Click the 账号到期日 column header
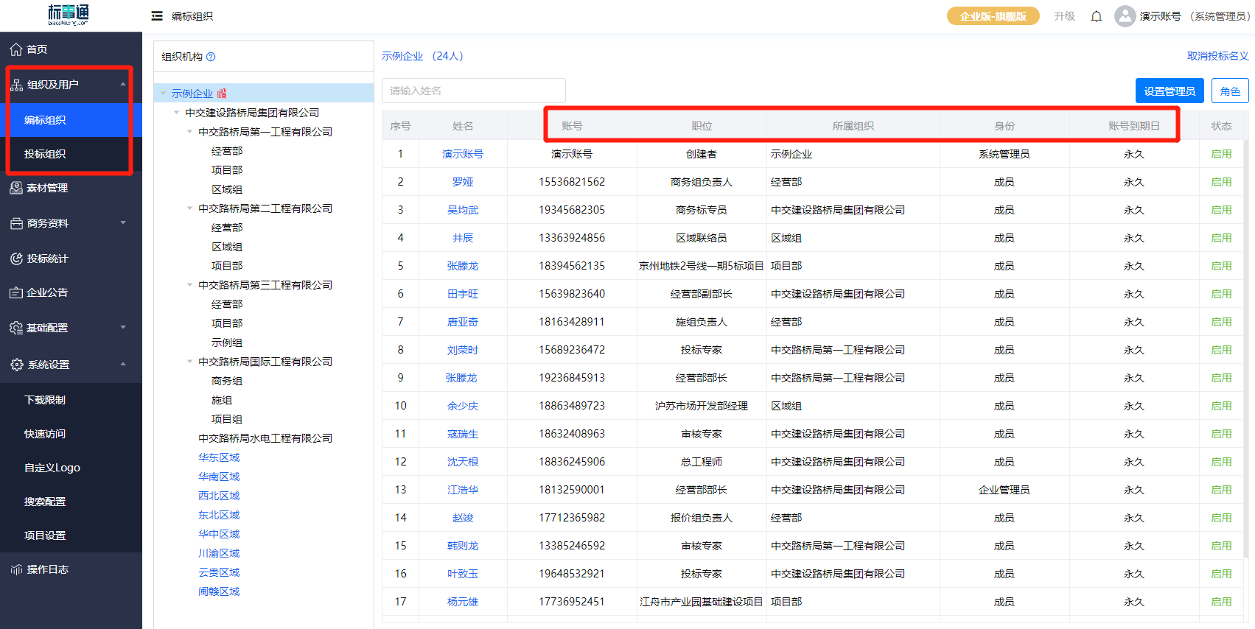 (1133, 126)
